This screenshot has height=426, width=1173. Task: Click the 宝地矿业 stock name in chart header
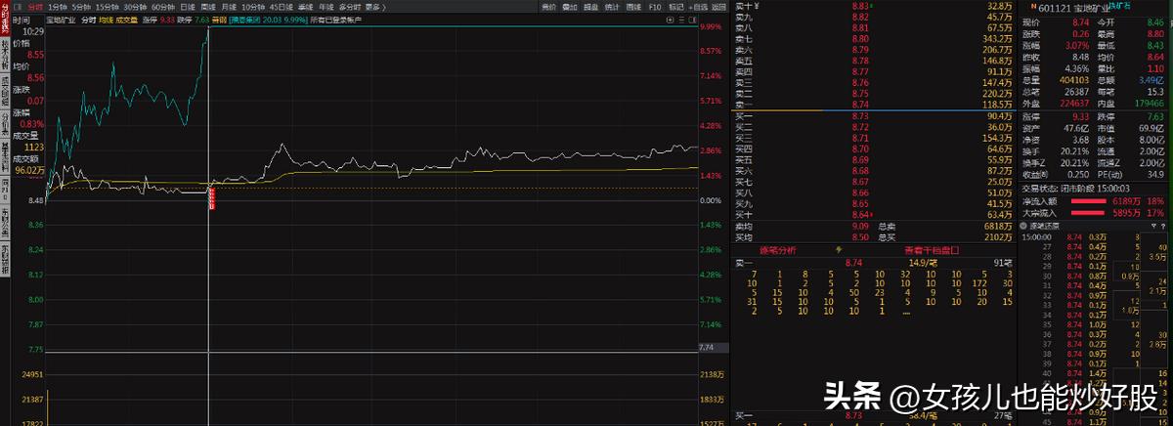point(59,20)
